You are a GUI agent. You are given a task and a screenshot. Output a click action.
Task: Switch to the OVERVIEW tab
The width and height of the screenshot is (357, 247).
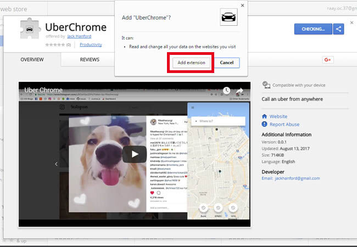[x=32, y=60]
